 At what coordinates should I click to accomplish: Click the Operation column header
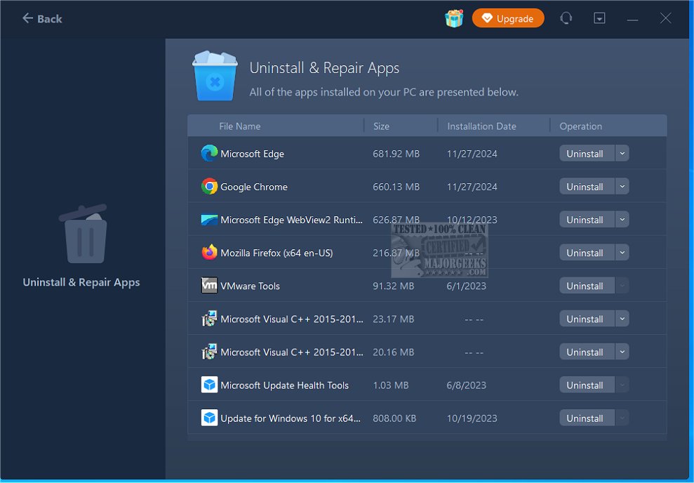(580, 126)
